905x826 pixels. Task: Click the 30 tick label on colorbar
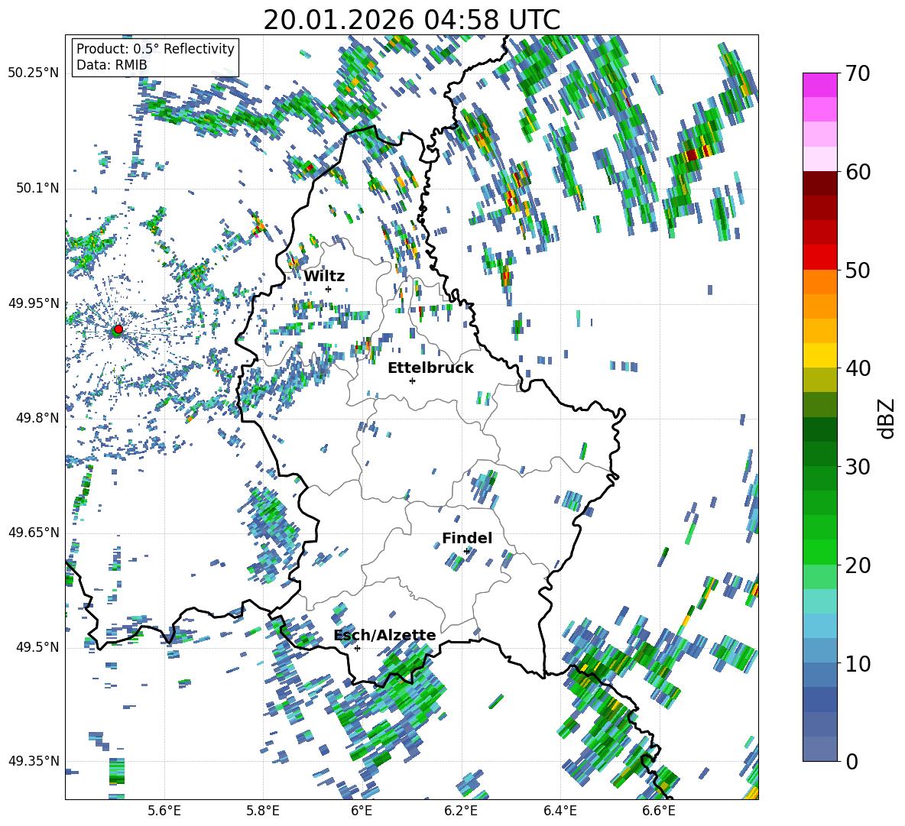coord(858,466)
